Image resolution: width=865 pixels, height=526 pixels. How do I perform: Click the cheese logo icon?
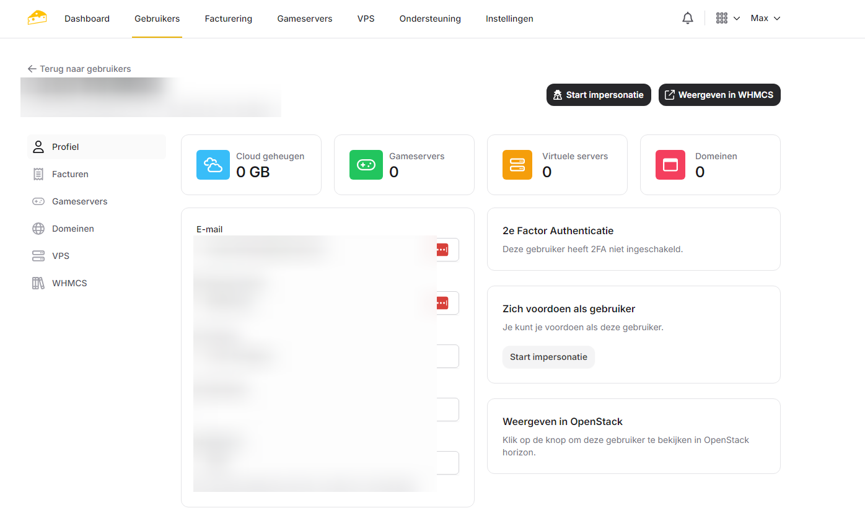(x=37, y=18)
